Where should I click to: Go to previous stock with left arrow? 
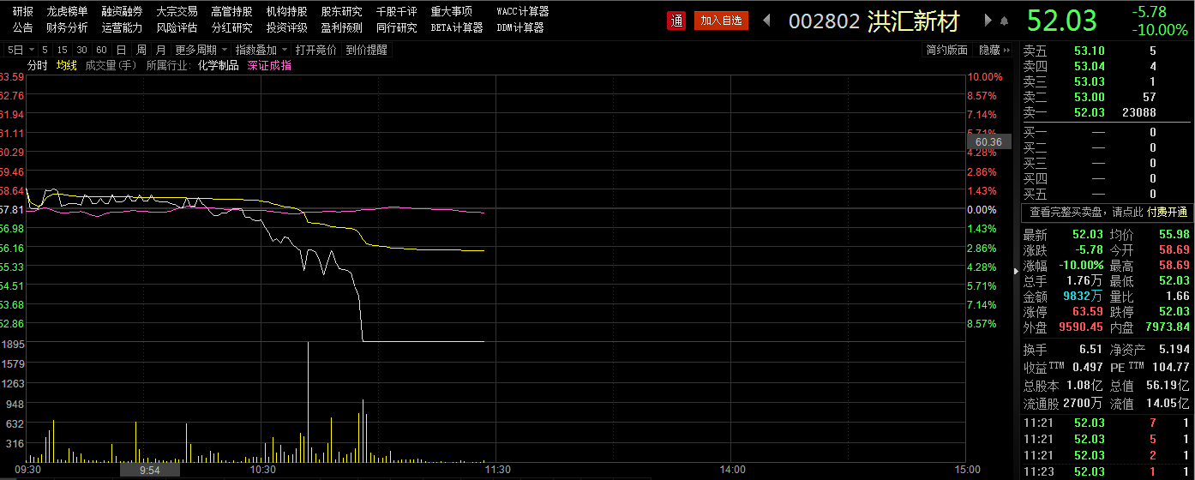click(767, 21)
